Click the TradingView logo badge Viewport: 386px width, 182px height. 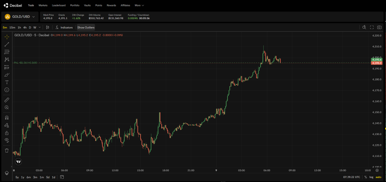(x=18, y=161)
